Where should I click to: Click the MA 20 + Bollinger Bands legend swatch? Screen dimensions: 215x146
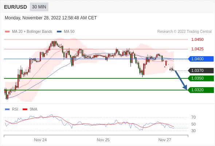click(x=7, y=32)
